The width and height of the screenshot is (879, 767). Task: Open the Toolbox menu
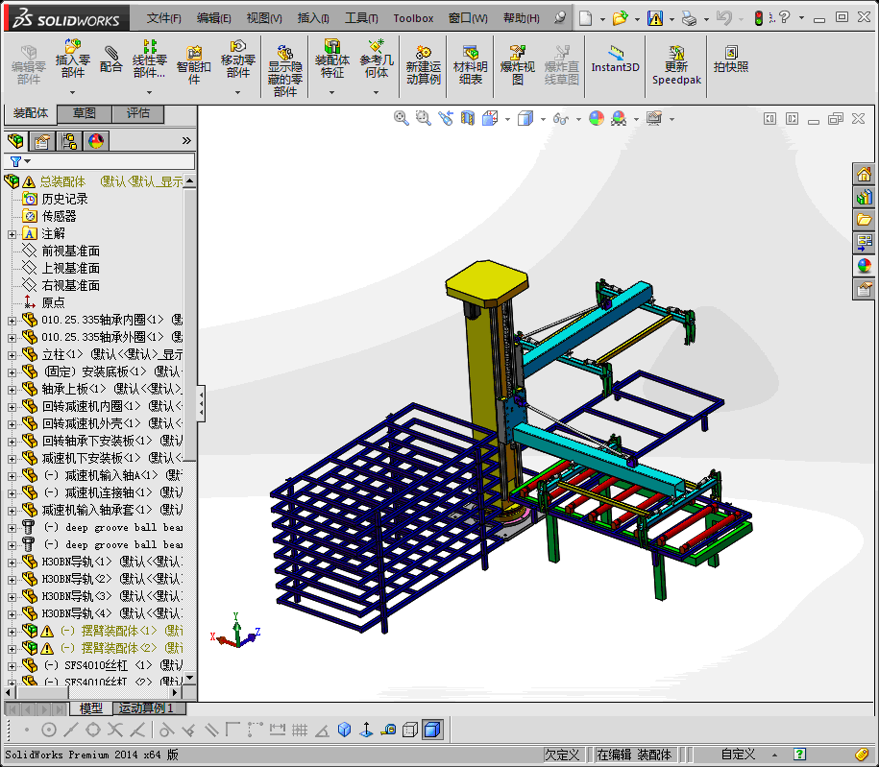pyautogui.click(x=413, y=18)
